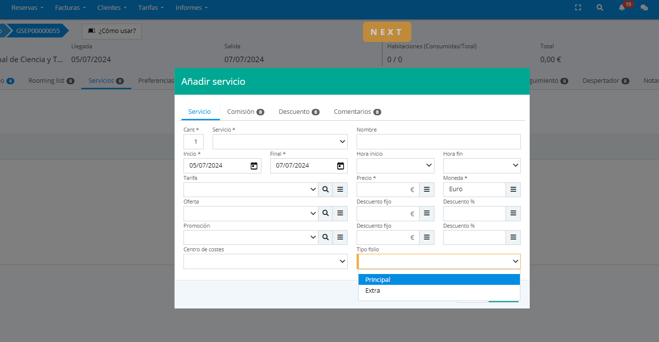The width and height of the screenshot is (659, 342).
Task: Open the Centro de costes dropdown
Action: coord(265,261)
